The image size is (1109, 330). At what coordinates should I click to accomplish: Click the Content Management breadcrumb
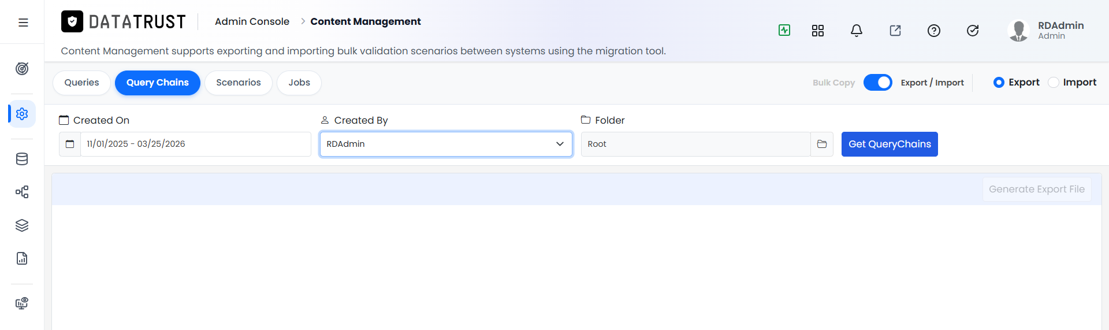[x=366, y=21]
